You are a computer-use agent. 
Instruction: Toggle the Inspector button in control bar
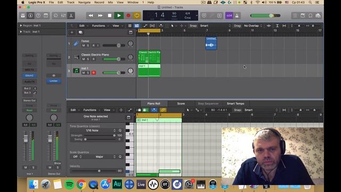pos(30,15)
